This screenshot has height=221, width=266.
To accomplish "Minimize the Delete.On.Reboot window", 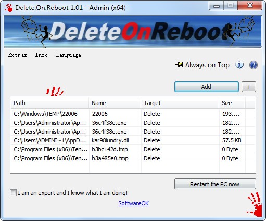I will [x=217, y=6].
